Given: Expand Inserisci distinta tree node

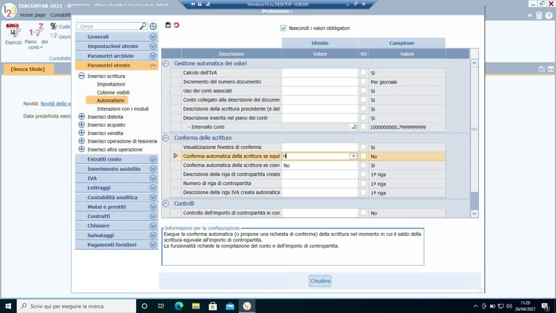Looking at the screenshot, I should coord(81,116).
